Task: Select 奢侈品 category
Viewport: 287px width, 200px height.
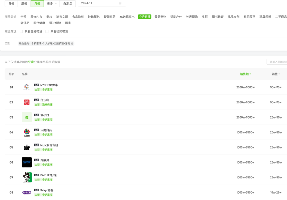Action: (x=25, y=23)
